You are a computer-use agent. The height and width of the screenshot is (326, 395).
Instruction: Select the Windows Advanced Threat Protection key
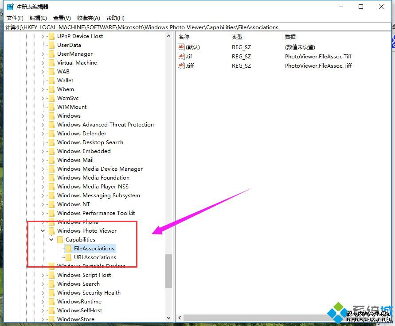click(106, 125)
